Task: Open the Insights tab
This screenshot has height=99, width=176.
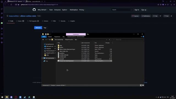Action: click(71, 21)
